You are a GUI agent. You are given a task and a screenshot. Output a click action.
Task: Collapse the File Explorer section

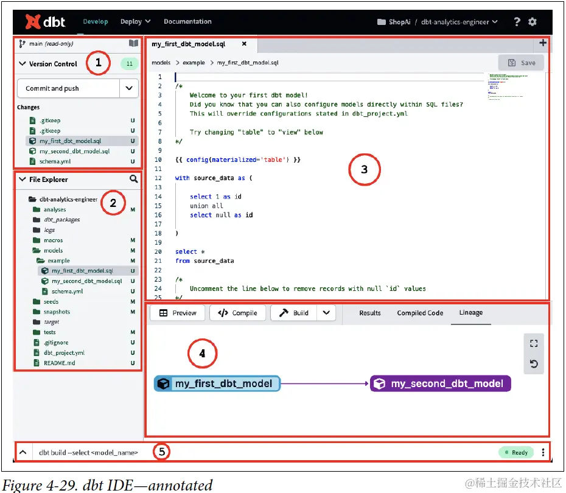tap(23, 179)
